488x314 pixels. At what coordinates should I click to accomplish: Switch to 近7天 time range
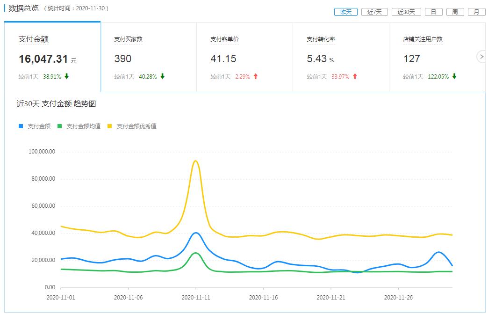click(374, 12)
